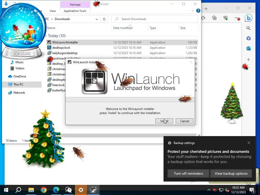Click View backup options button
The width and height of the screenshot is (260, 195).
(231, 173)
